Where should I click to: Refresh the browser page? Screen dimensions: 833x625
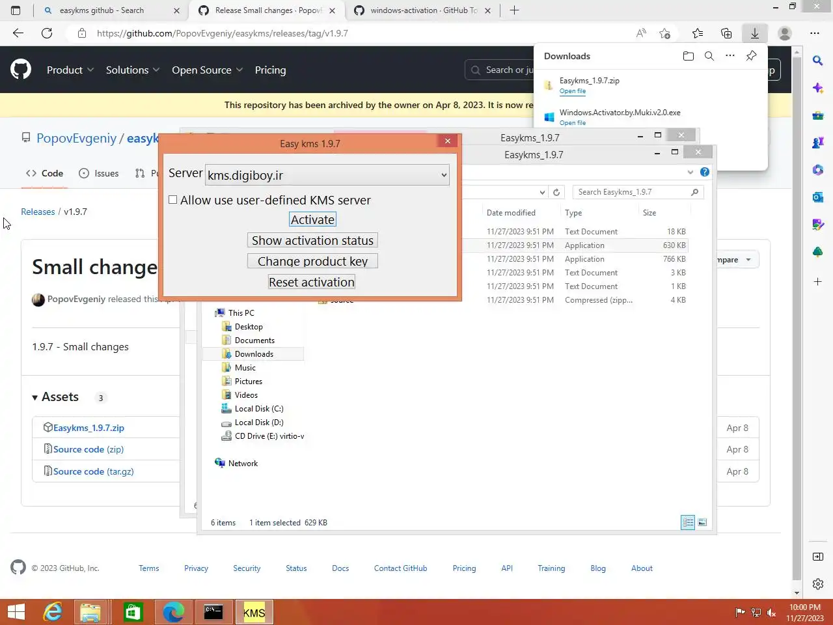click(x=47, y=33)
